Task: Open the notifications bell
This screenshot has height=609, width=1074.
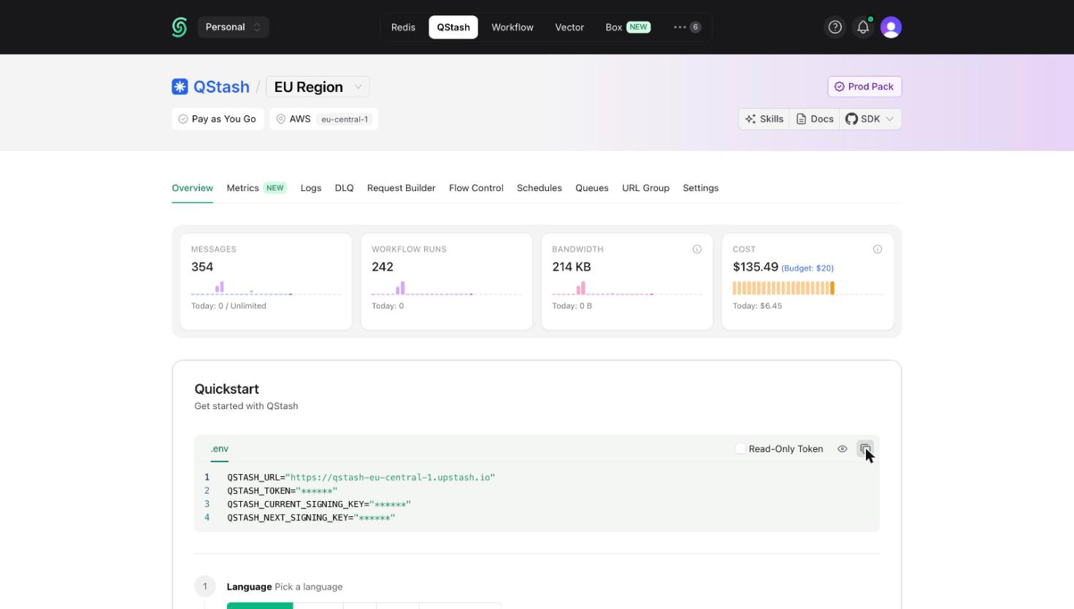Action: [x=863, y=27]
